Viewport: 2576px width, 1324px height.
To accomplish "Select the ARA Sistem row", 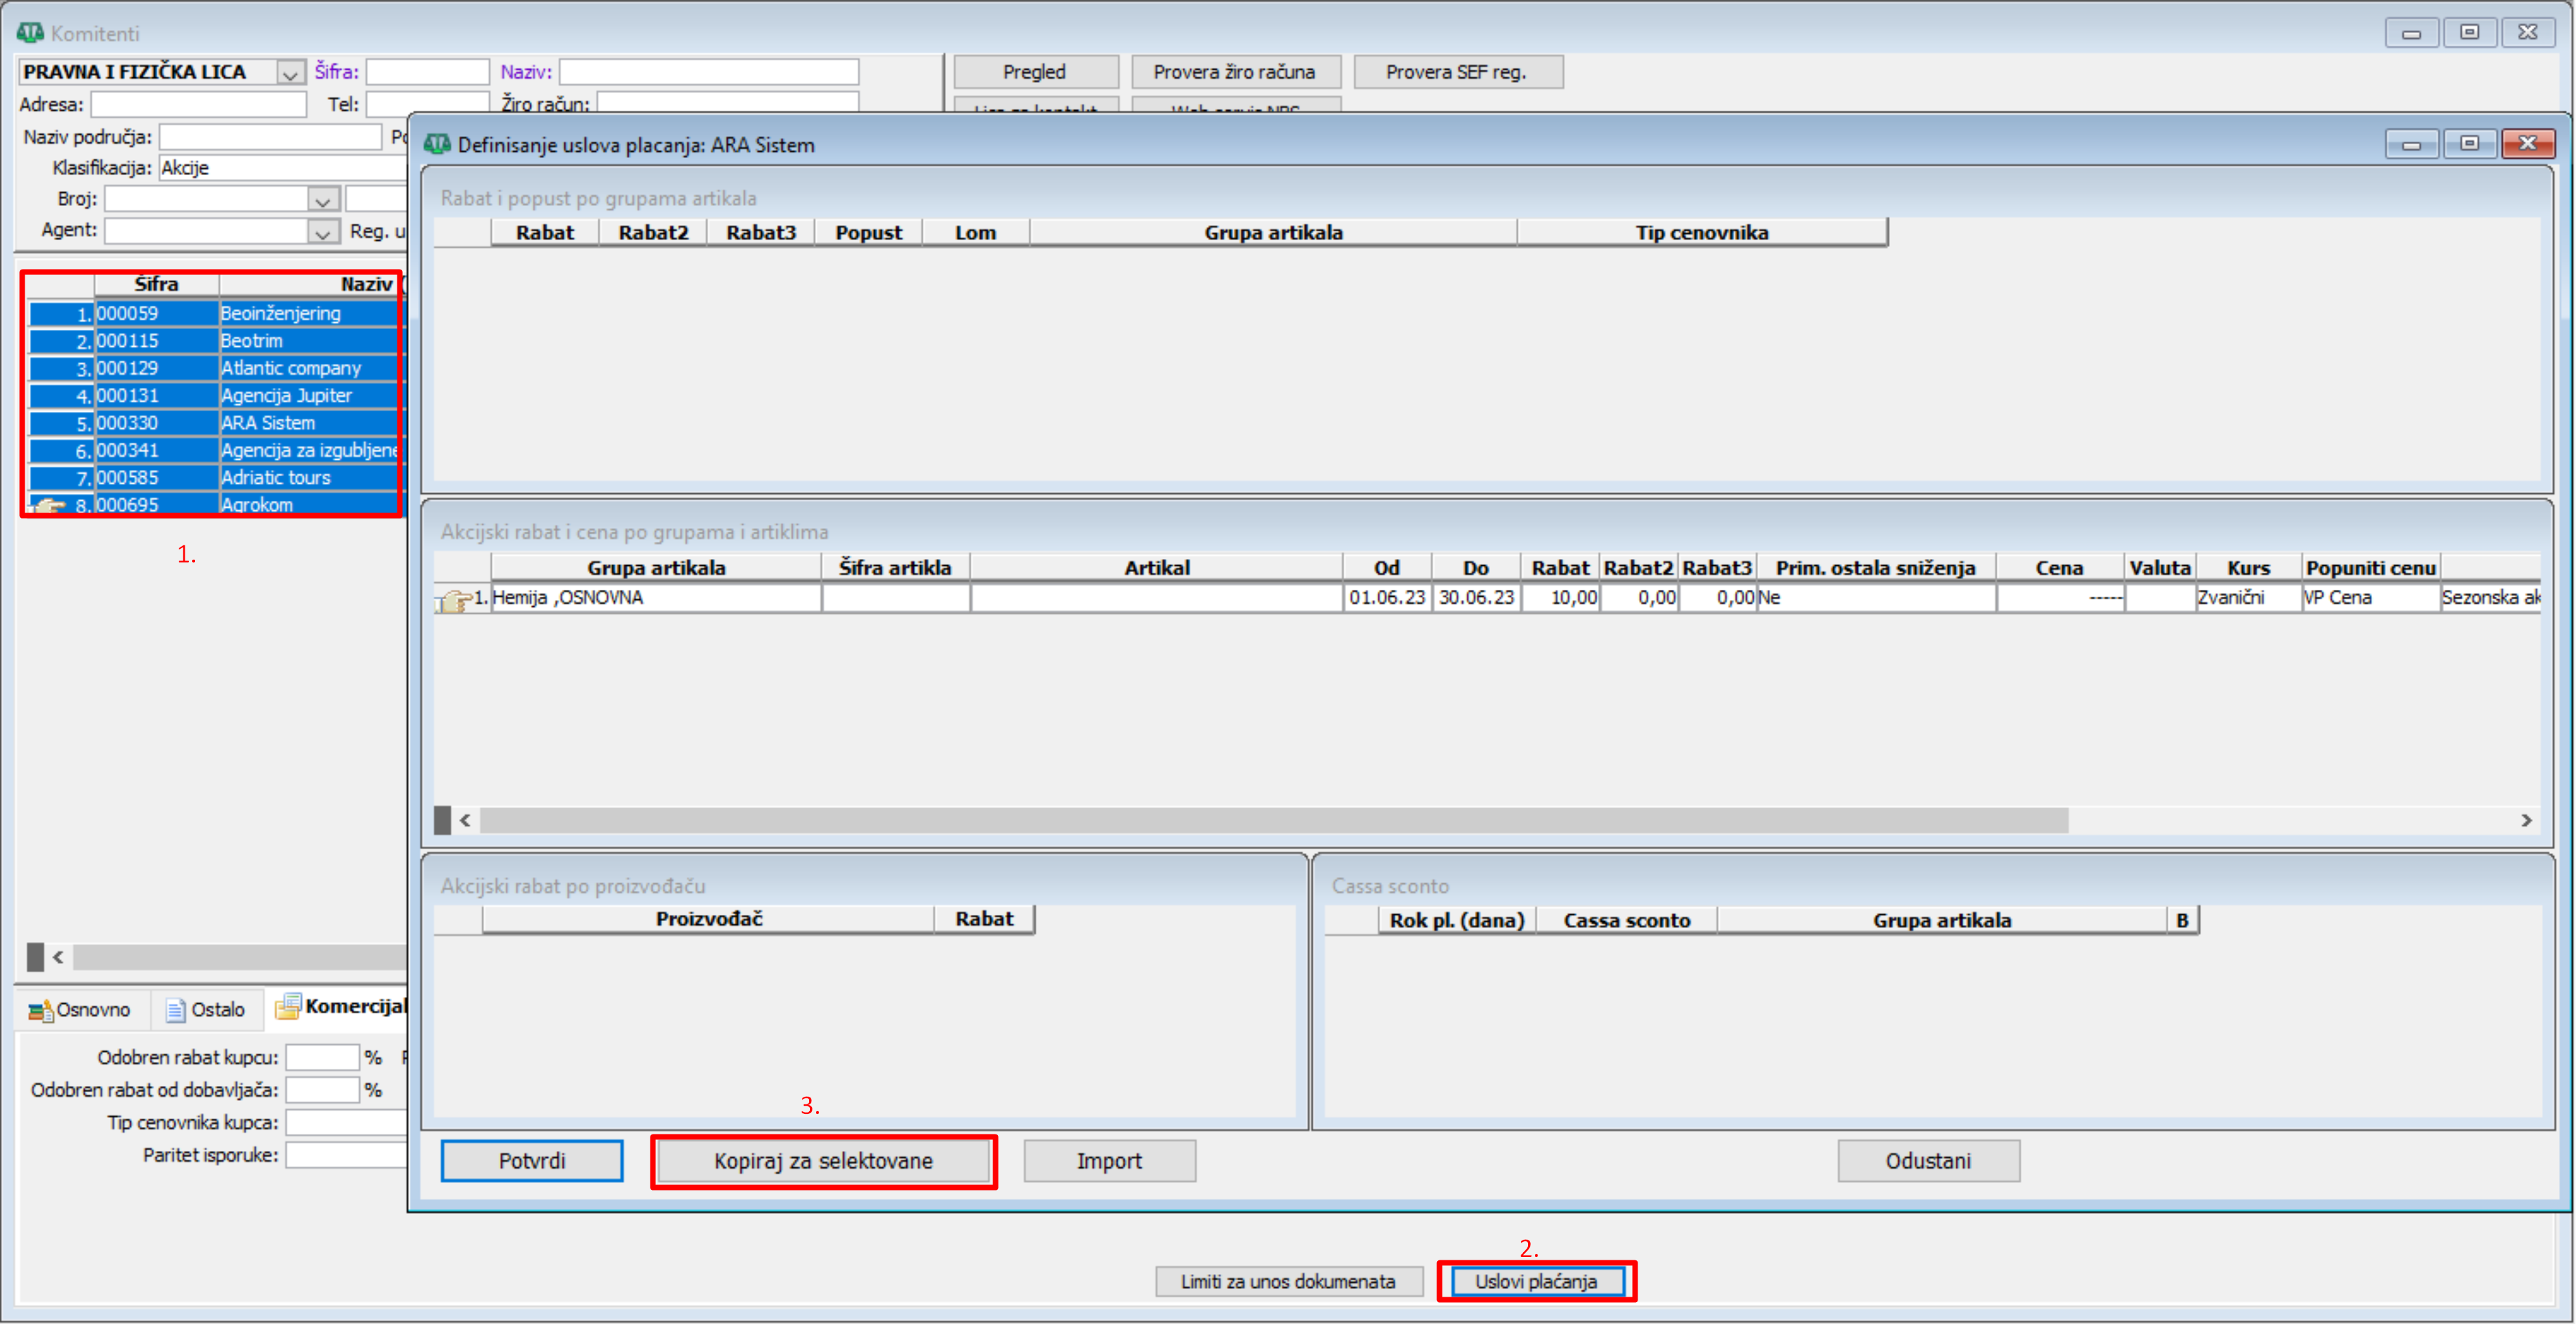I will pyautogui.click(x=267, y=423).
